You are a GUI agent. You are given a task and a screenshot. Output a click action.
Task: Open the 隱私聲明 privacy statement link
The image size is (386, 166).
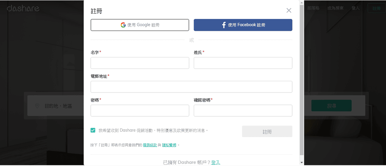(x=169, y=145)
